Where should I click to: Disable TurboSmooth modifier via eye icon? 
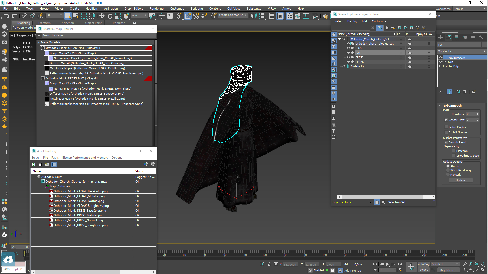441,58
